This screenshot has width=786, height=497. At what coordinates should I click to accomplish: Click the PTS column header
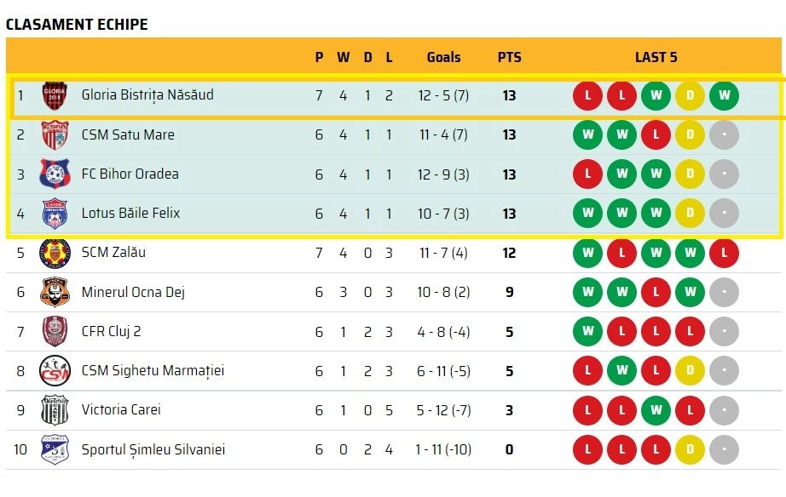[x=509, y=57]
